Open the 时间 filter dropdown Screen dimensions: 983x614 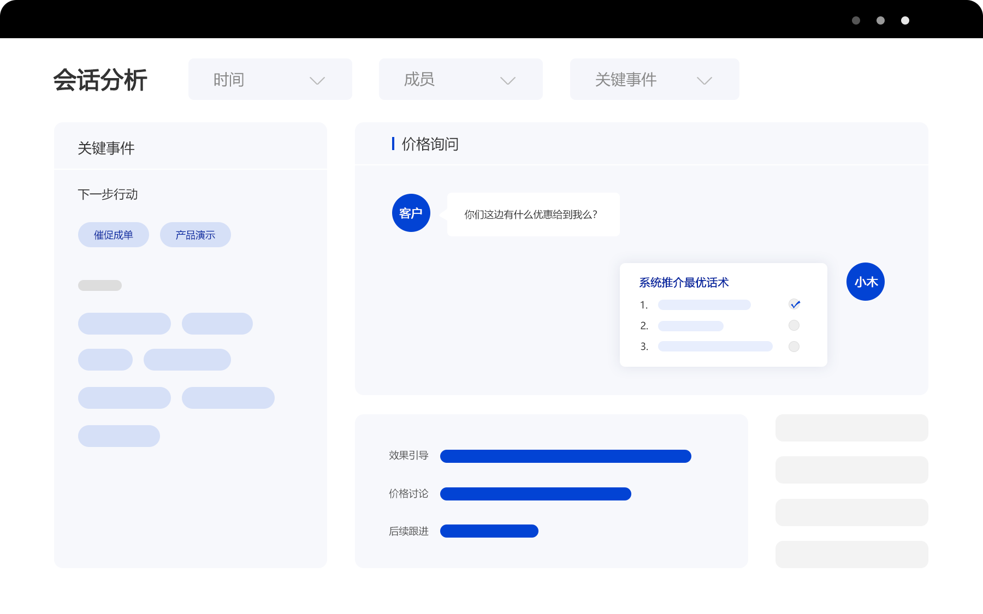270,79
